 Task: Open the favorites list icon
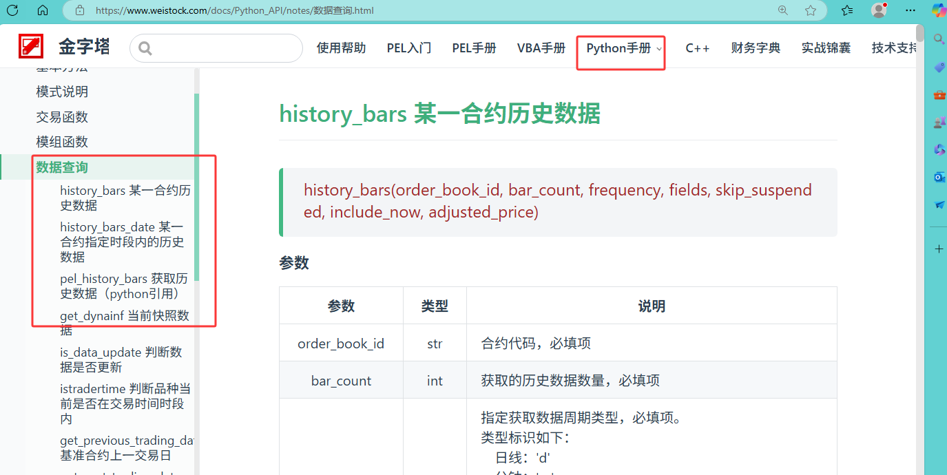coord(847,10)
